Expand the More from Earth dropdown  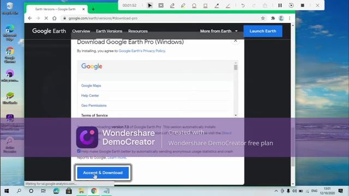tap(219, 31)
